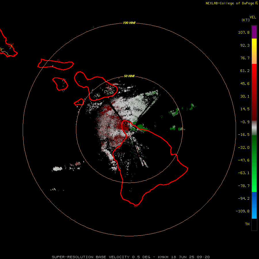The image size is (259, 259).
Task: Click the [KT] units label
Action: tap(246, 20)
